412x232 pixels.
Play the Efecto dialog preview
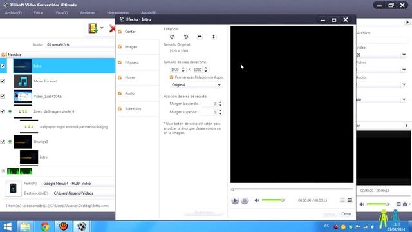click(x=235, y=200)
